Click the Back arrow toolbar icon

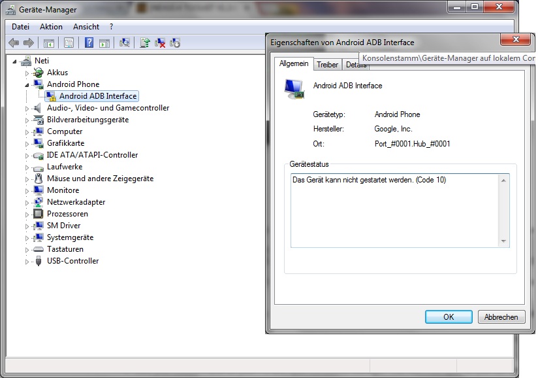pos(14,43)
